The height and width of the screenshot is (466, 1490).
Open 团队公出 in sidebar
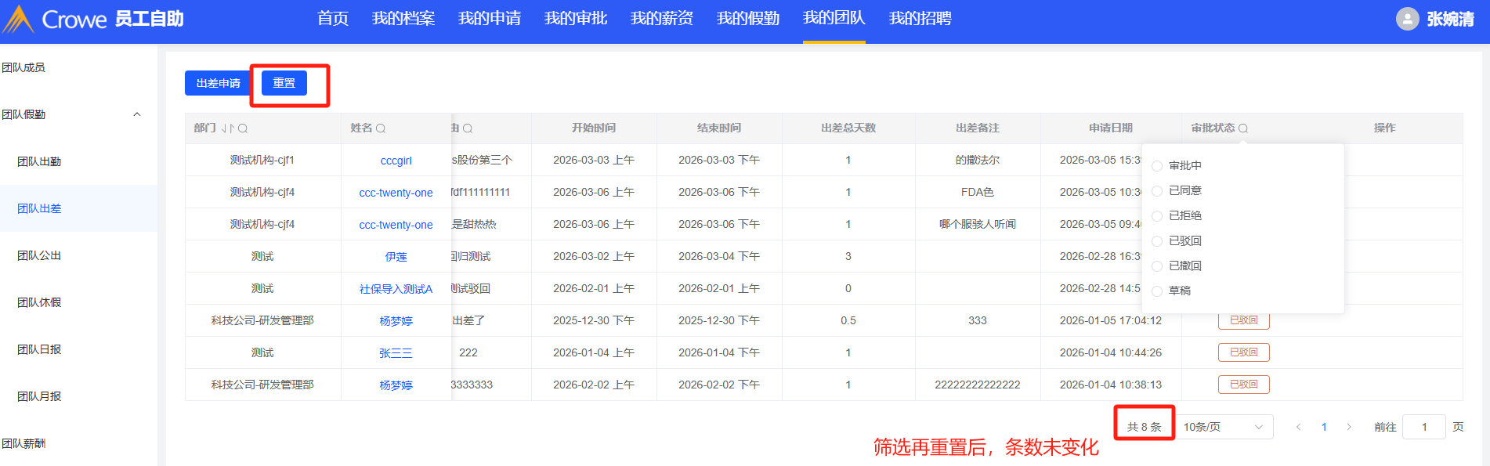click(x=39, y=255)
